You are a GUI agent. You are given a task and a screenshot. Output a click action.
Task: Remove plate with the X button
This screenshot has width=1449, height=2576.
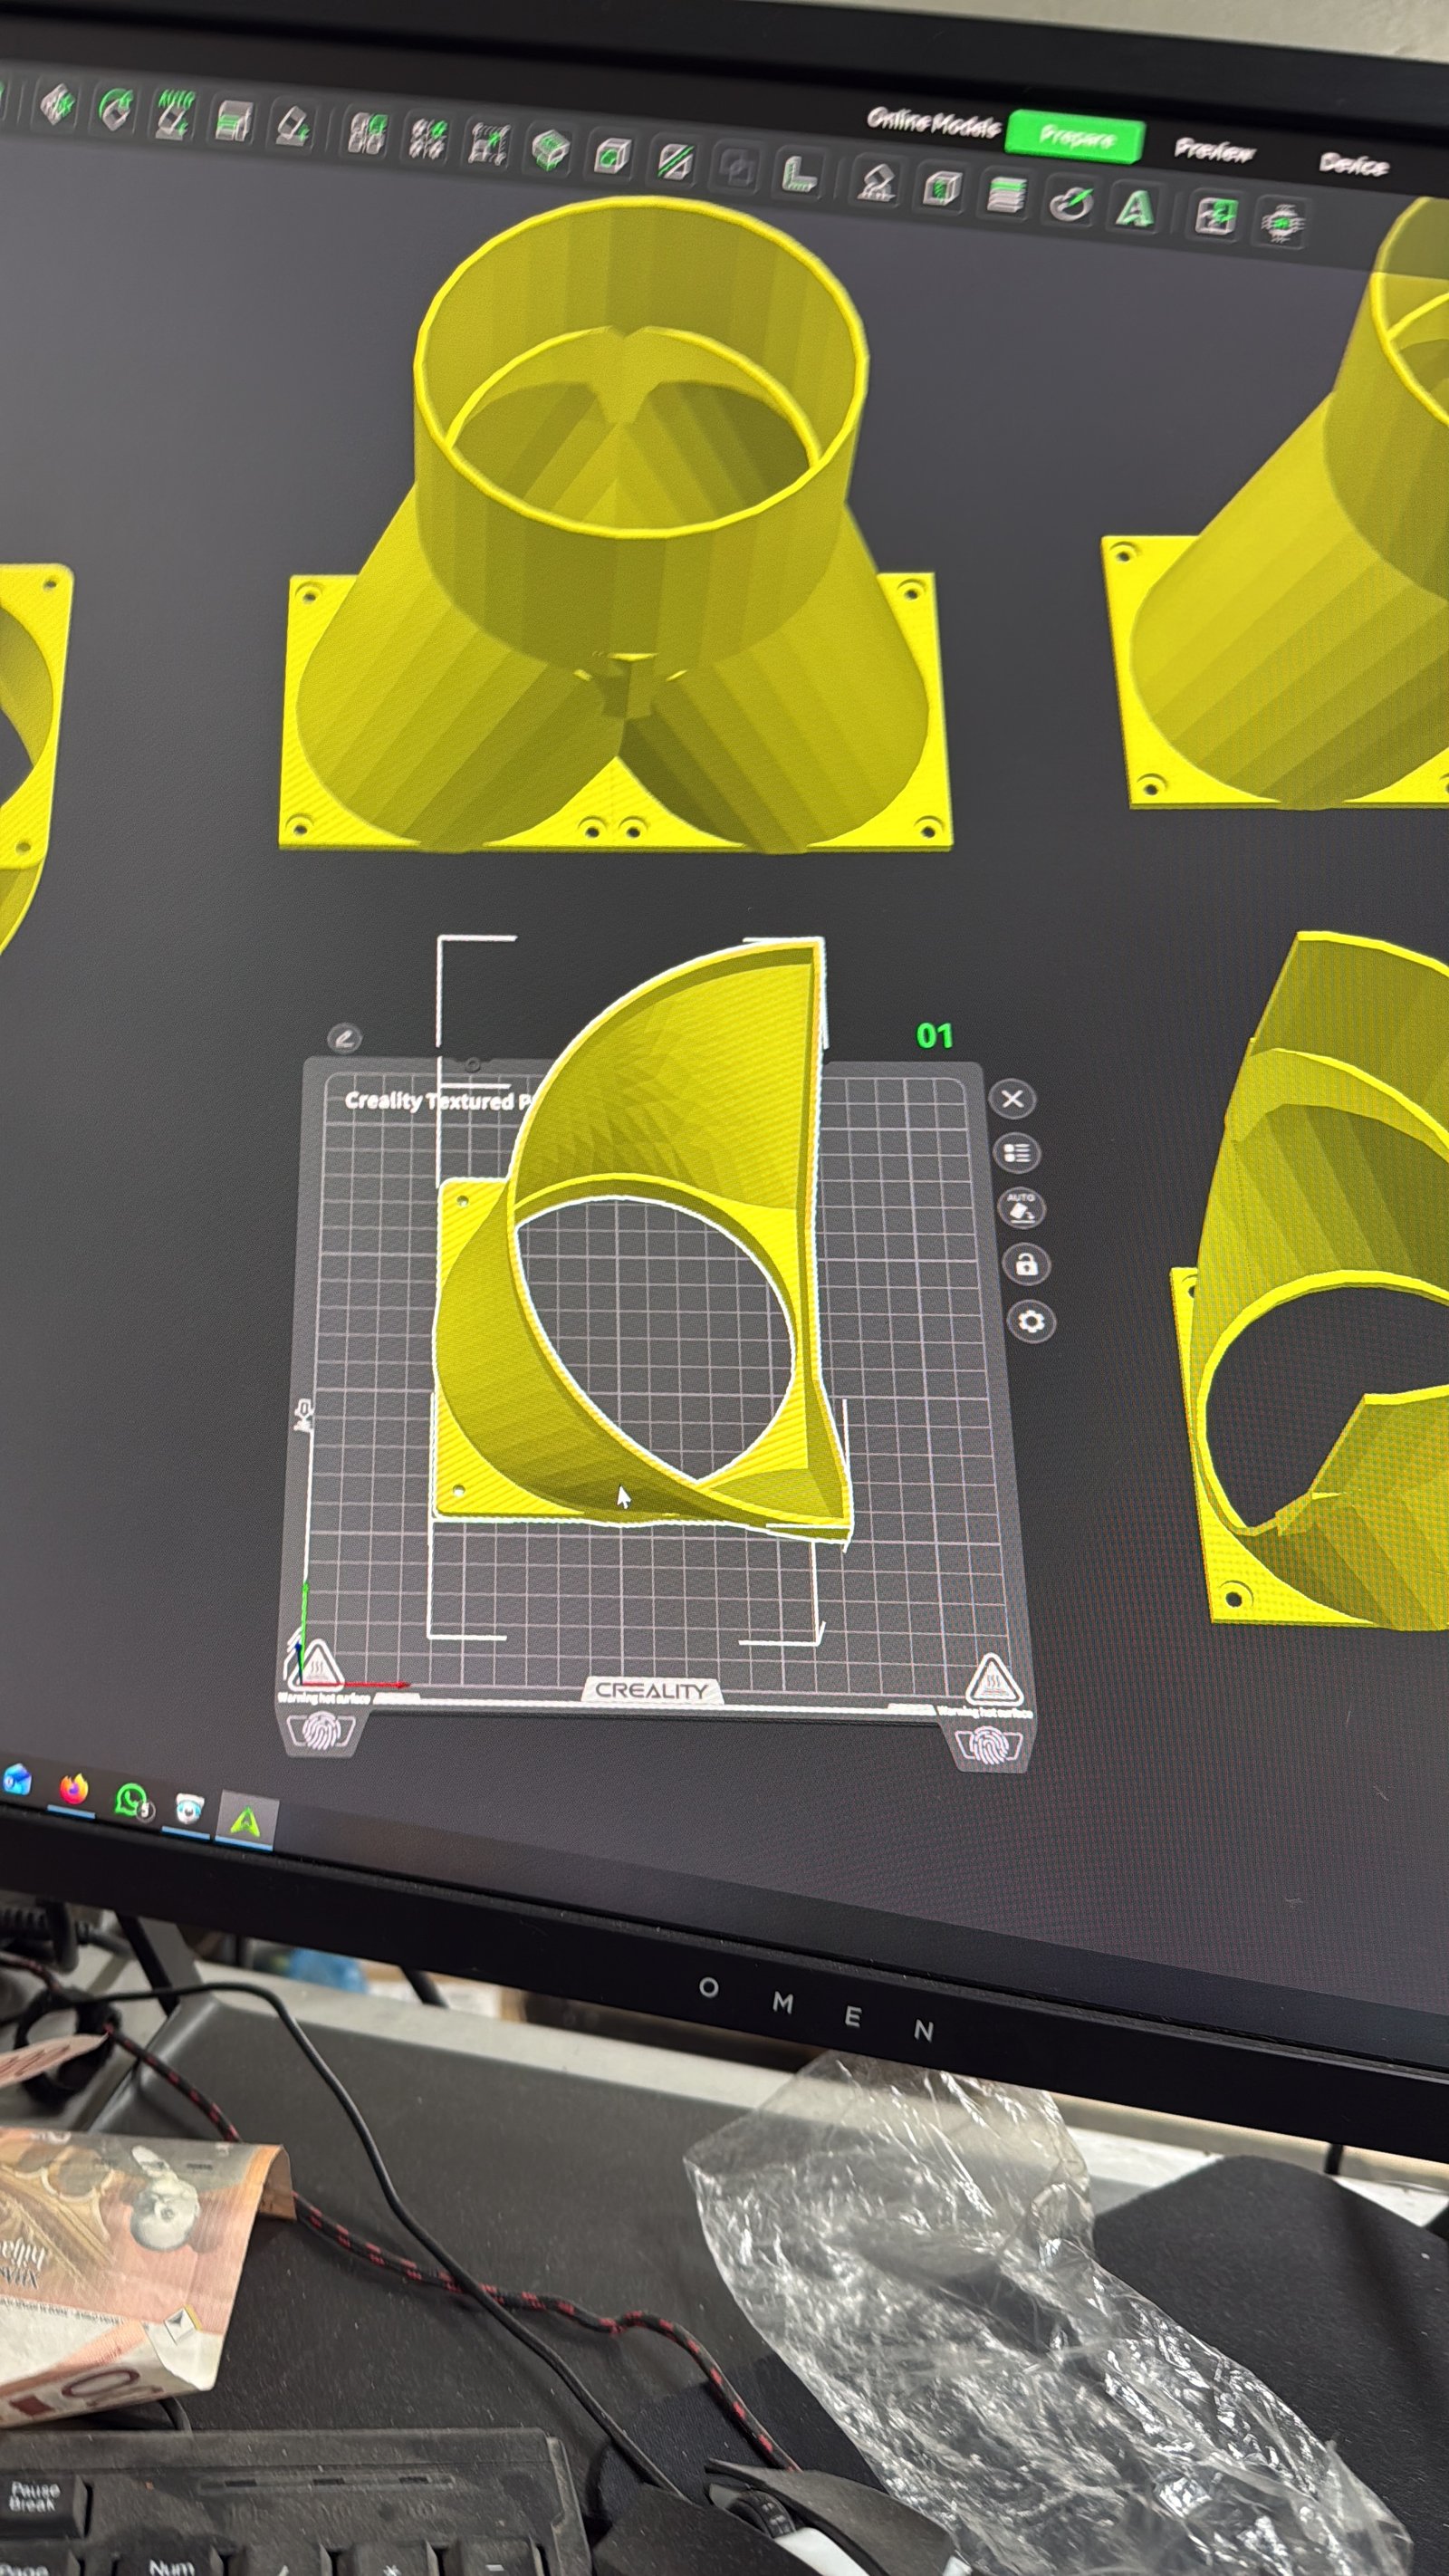(x=1012, y=1099)
